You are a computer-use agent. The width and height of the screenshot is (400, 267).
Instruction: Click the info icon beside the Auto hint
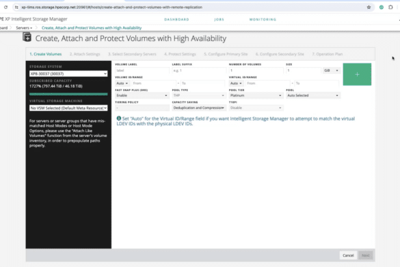pyautogui.click(x=118, y=118)
